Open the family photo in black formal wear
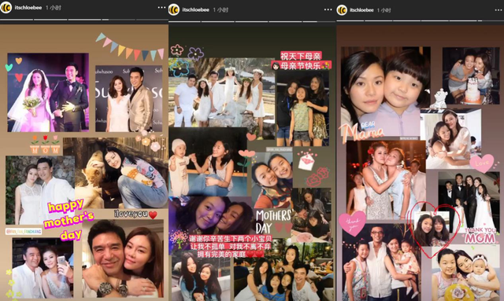The width and height of the screenshot is (504, 301). click(x=469, y=202)
